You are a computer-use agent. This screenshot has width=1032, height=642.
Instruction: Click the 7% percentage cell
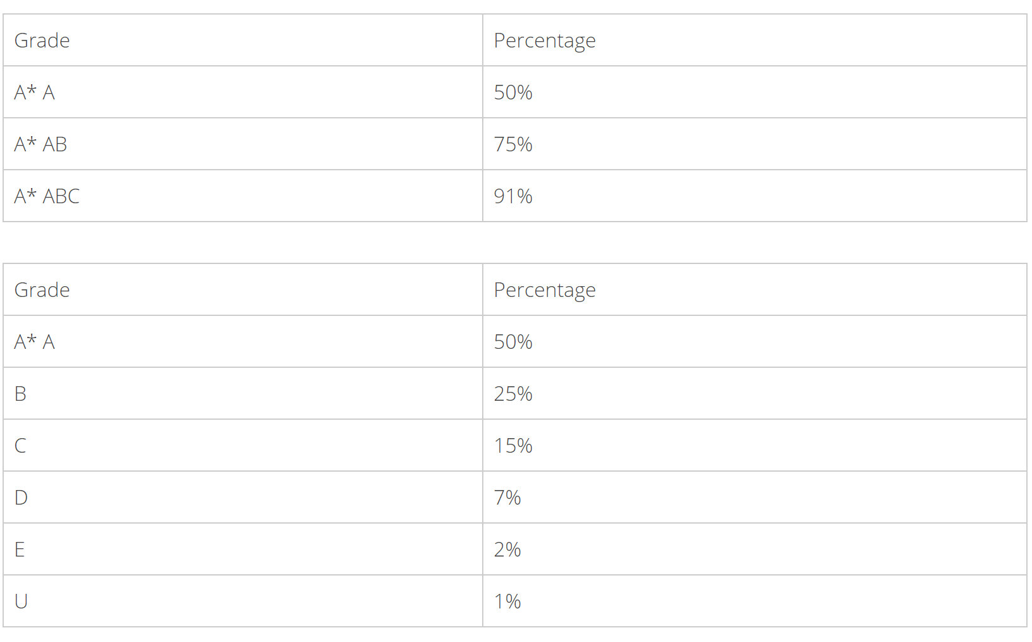(x=507, y=498)
